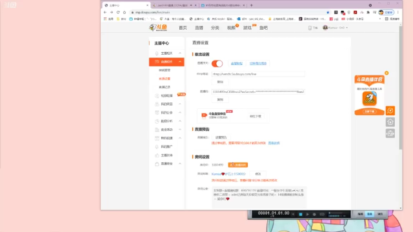Open the 视频 nav item

[231, 28]
